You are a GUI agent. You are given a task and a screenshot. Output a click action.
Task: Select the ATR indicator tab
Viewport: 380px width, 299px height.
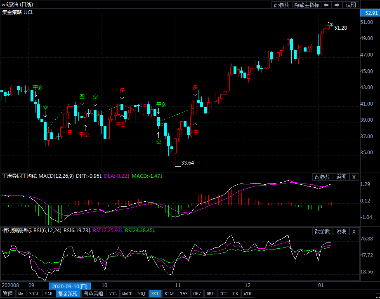248,294
